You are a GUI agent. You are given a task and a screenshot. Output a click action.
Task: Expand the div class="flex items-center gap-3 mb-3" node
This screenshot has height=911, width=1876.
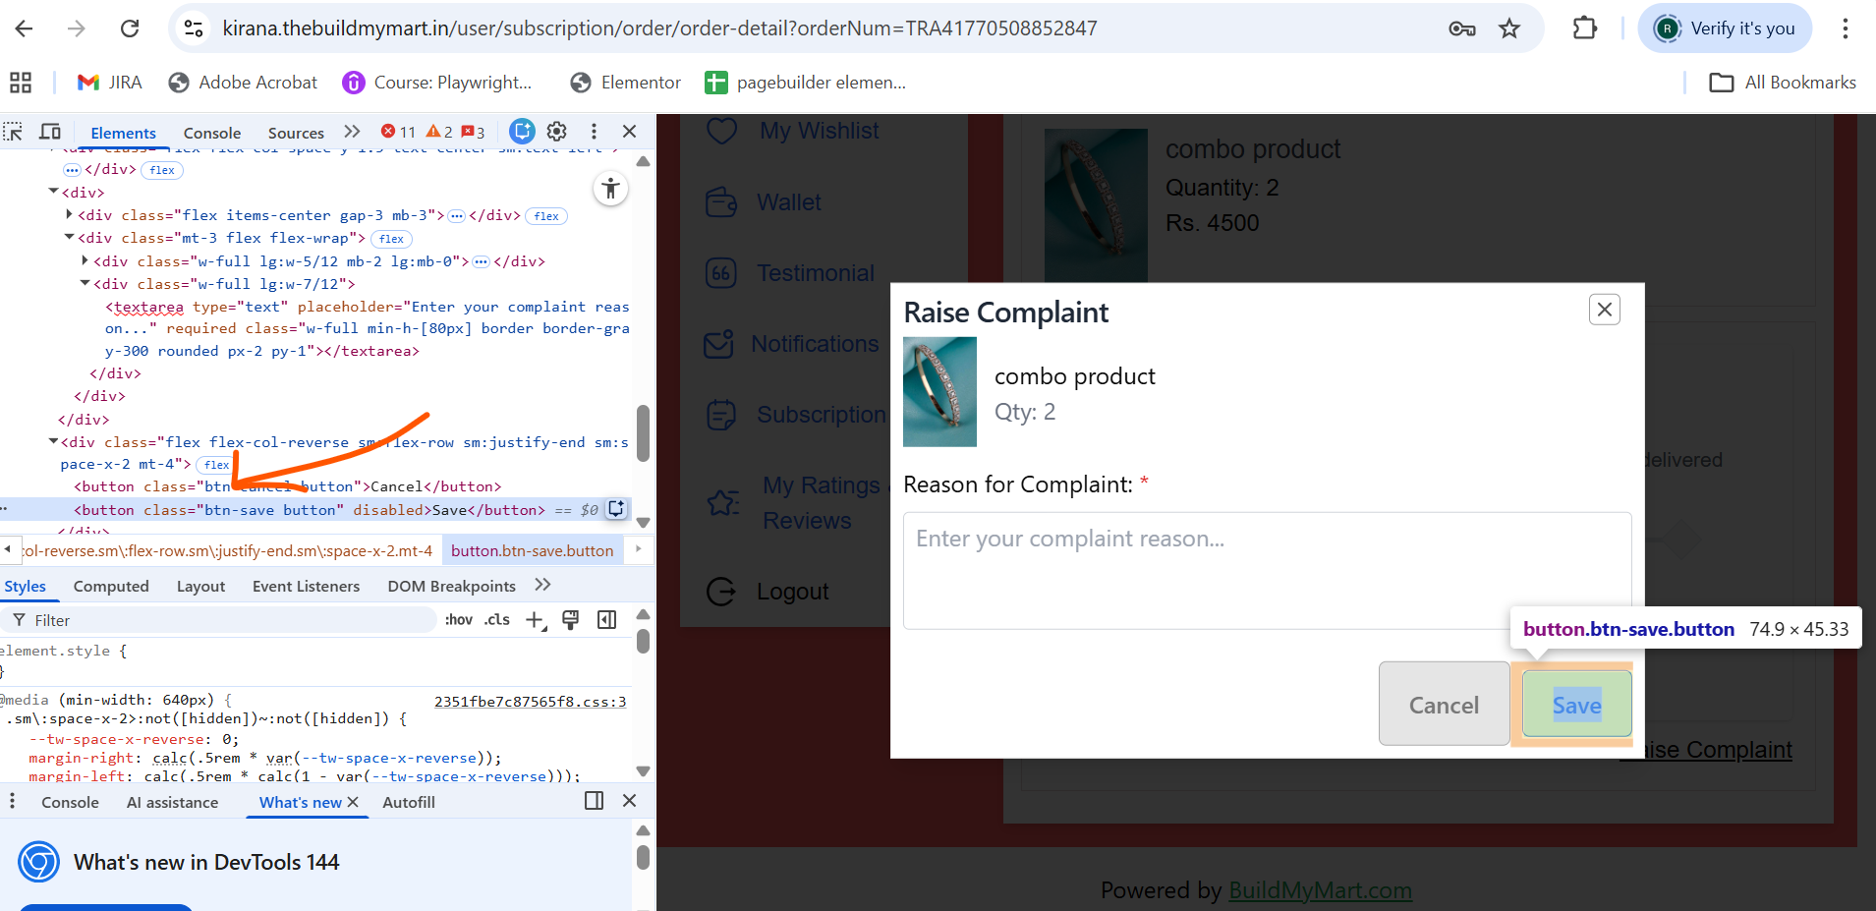click(69, 214)
